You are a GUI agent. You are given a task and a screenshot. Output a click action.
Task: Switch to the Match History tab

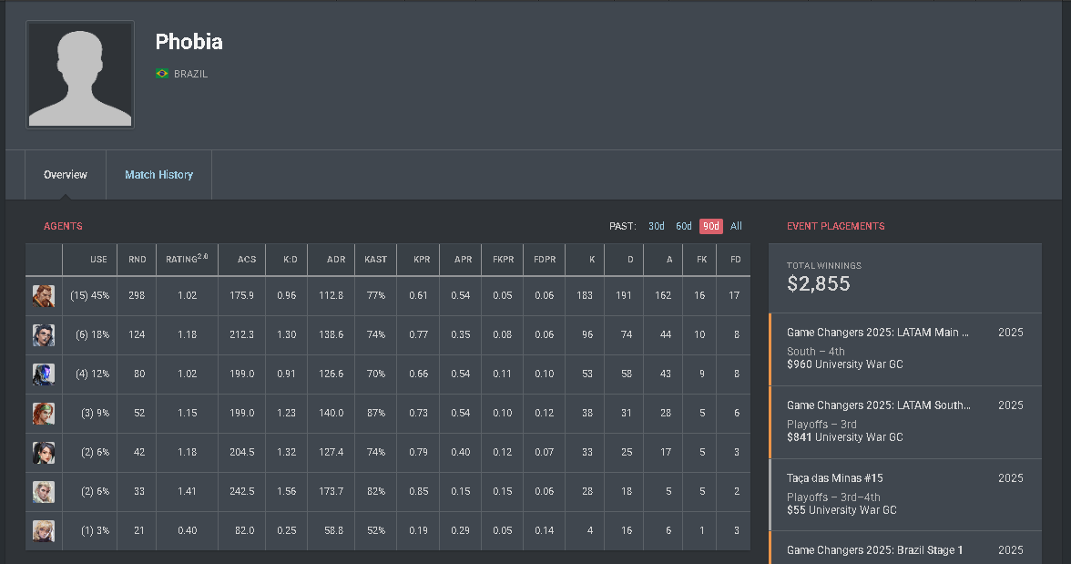(x=159, y=175)
